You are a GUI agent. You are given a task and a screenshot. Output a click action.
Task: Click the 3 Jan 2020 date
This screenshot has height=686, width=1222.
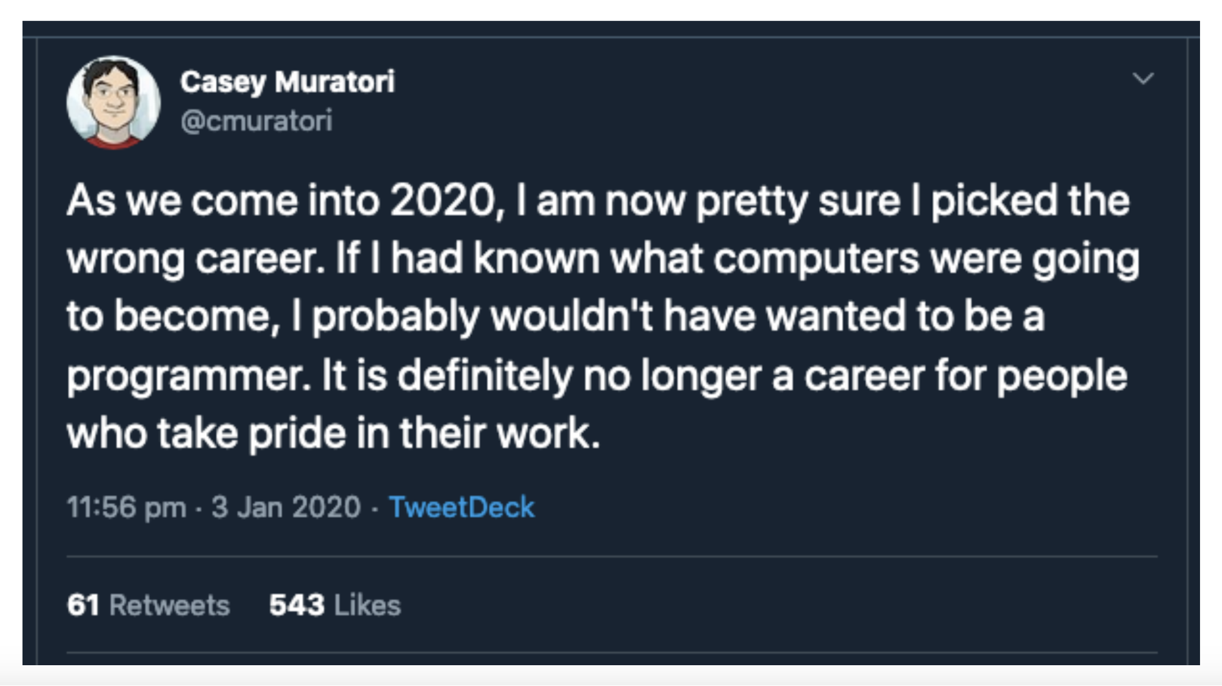click(286, 507)
